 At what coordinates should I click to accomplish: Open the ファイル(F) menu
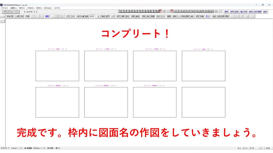(4, 8)
